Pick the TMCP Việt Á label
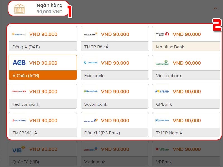Screen dimensions: 223x167 point(25,133)
